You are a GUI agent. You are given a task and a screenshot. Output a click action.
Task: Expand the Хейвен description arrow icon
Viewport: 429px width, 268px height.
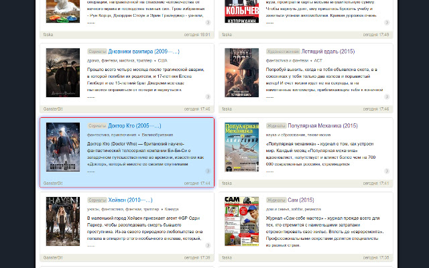pyautogui.click(x=208, y=245)
